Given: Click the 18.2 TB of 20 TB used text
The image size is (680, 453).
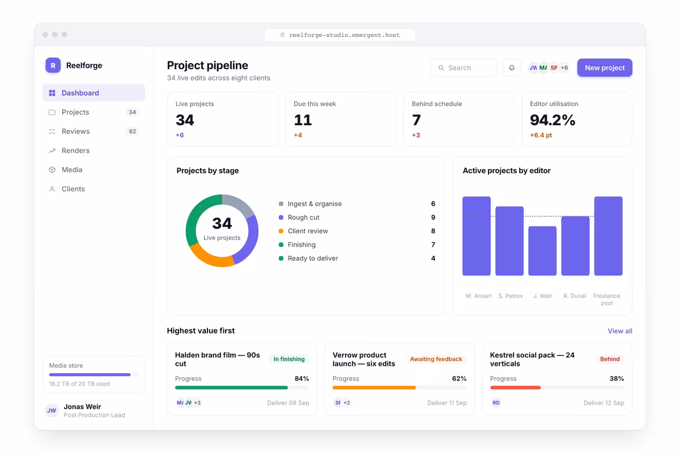Looking at the screenshot, I should click(79, 384).
